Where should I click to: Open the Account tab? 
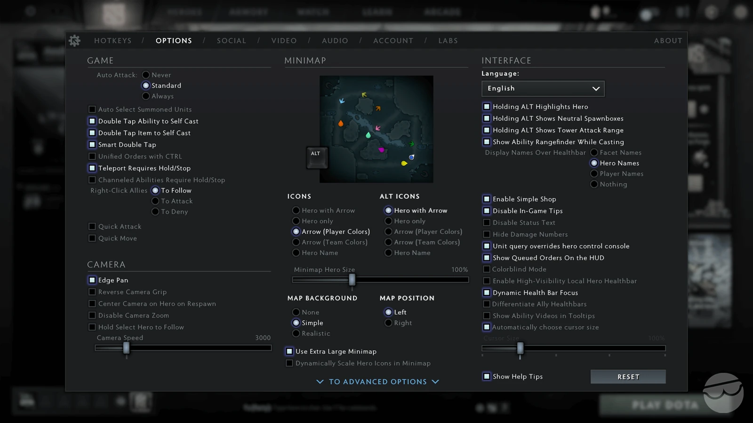coord(393,41)
